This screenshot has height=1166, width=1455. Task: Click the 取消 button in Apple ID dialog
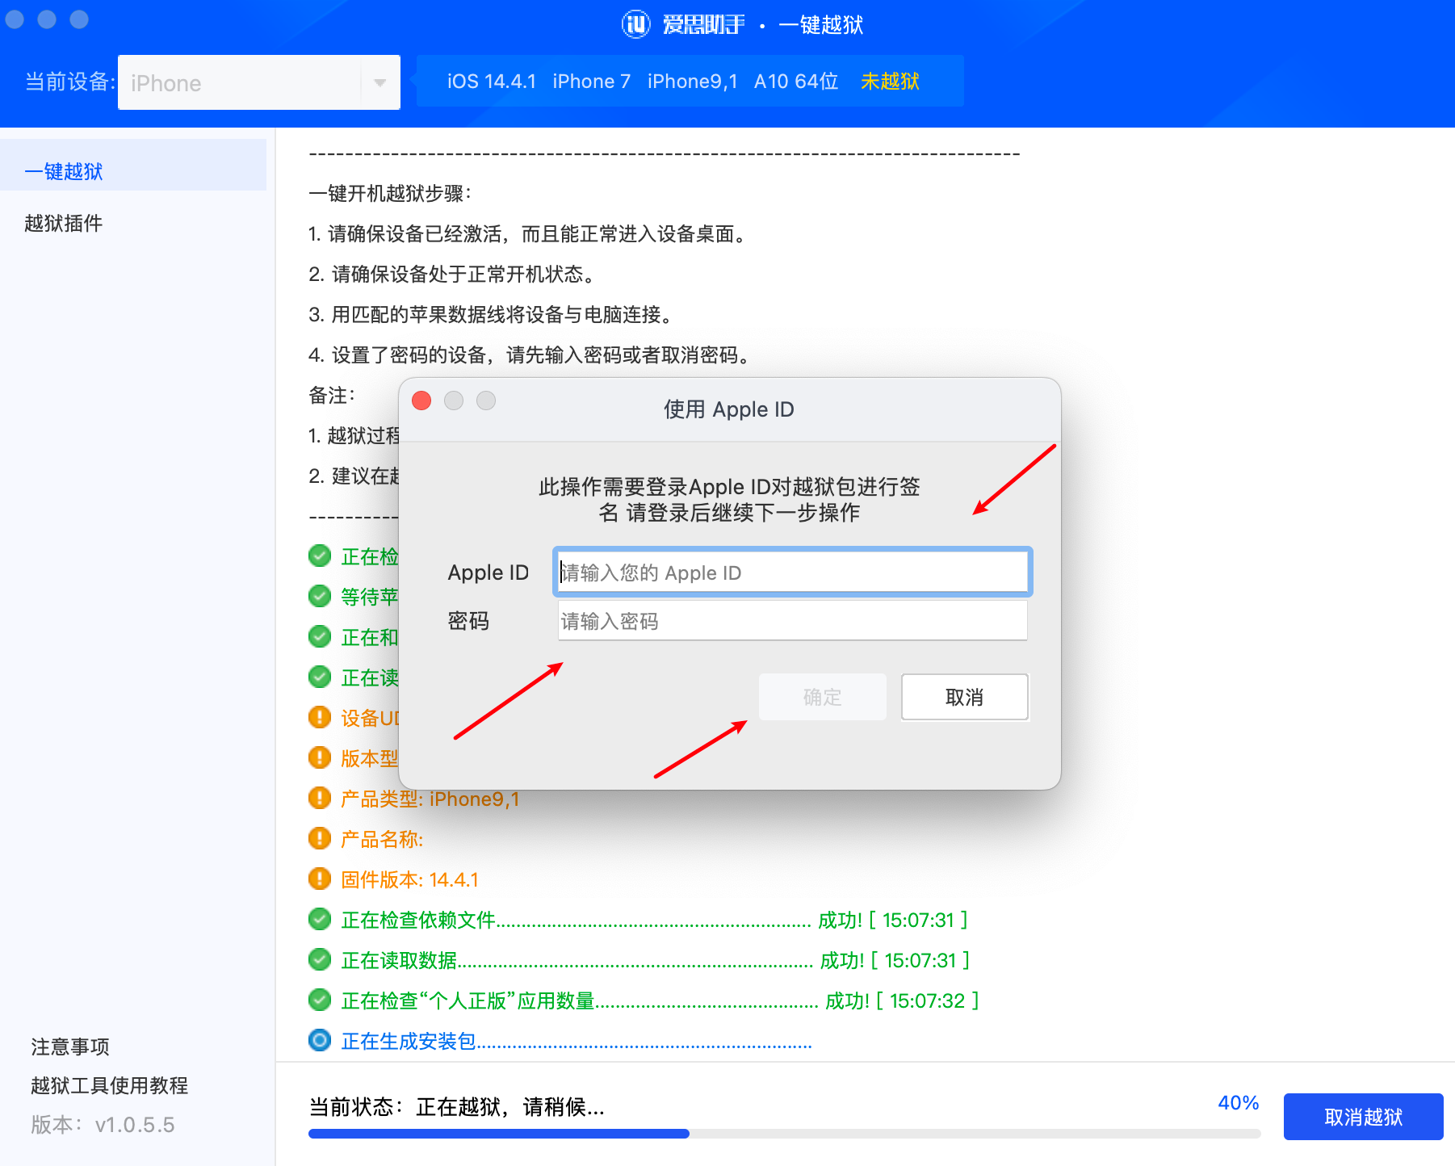point(964,697)
